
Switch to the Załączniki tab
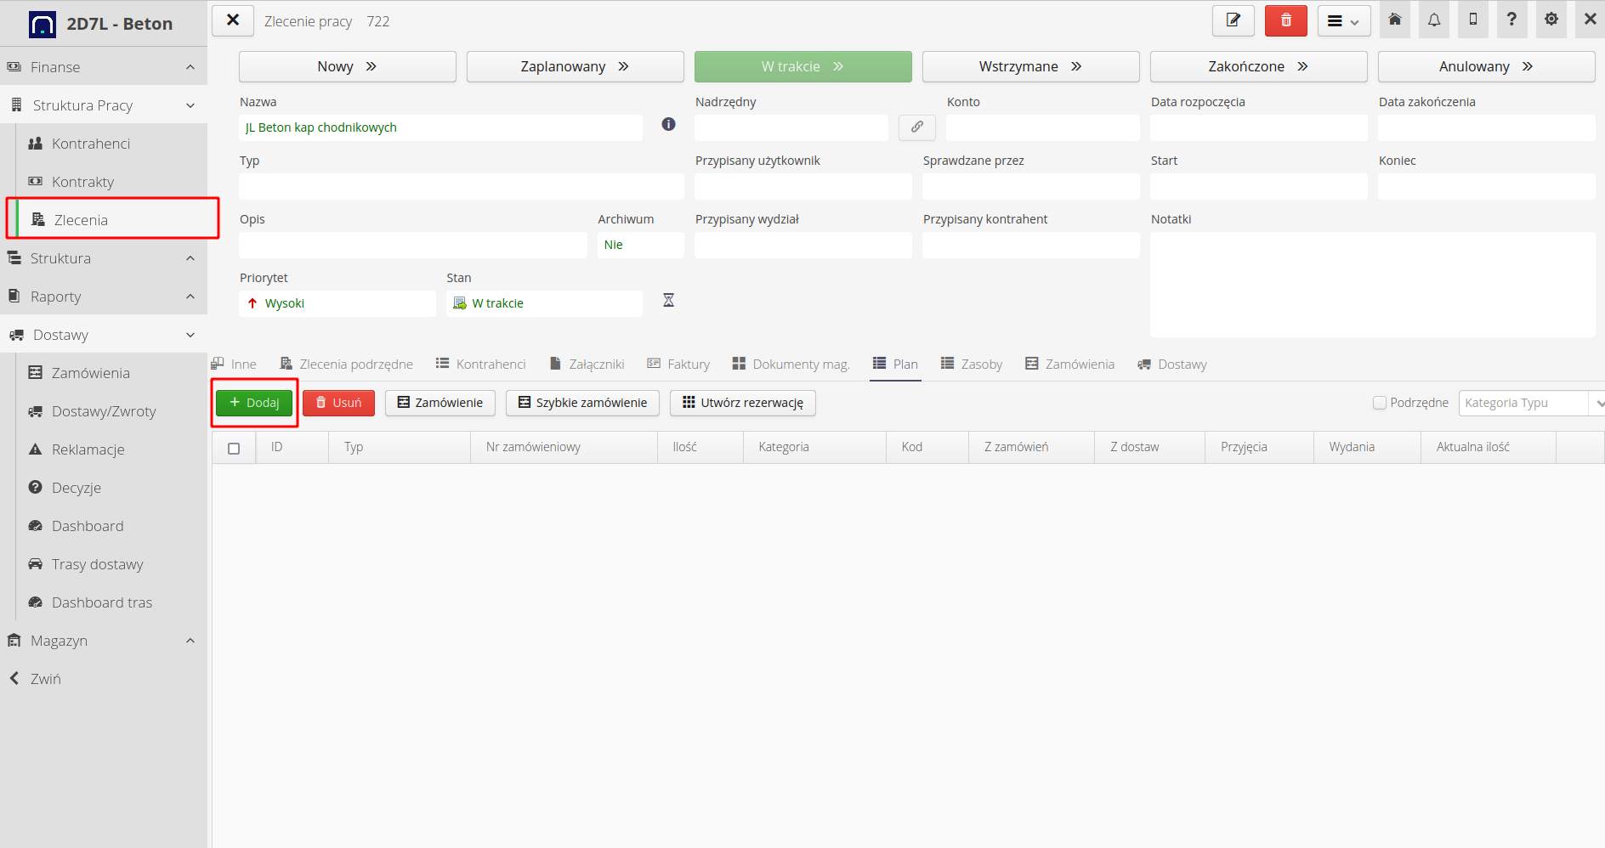point(587,365)
